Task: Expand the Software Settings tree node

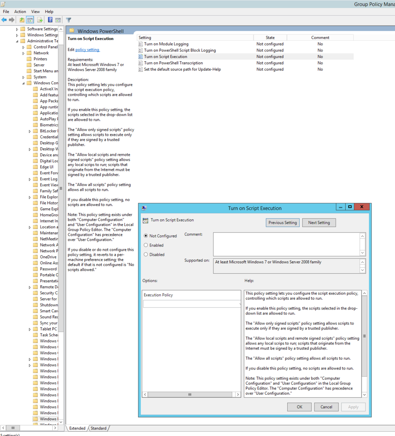Action: (17, 29)
